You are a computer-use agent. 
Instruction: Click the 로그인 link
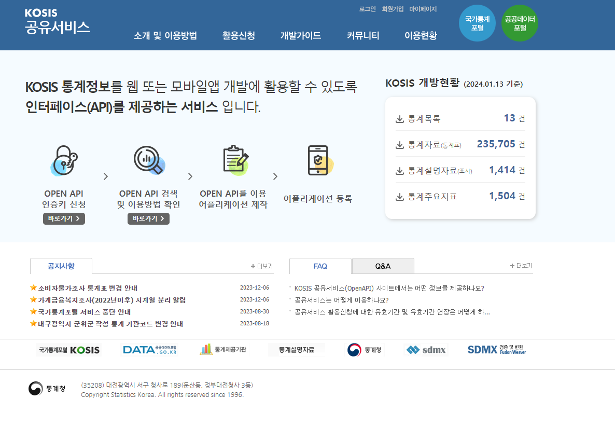368,9
